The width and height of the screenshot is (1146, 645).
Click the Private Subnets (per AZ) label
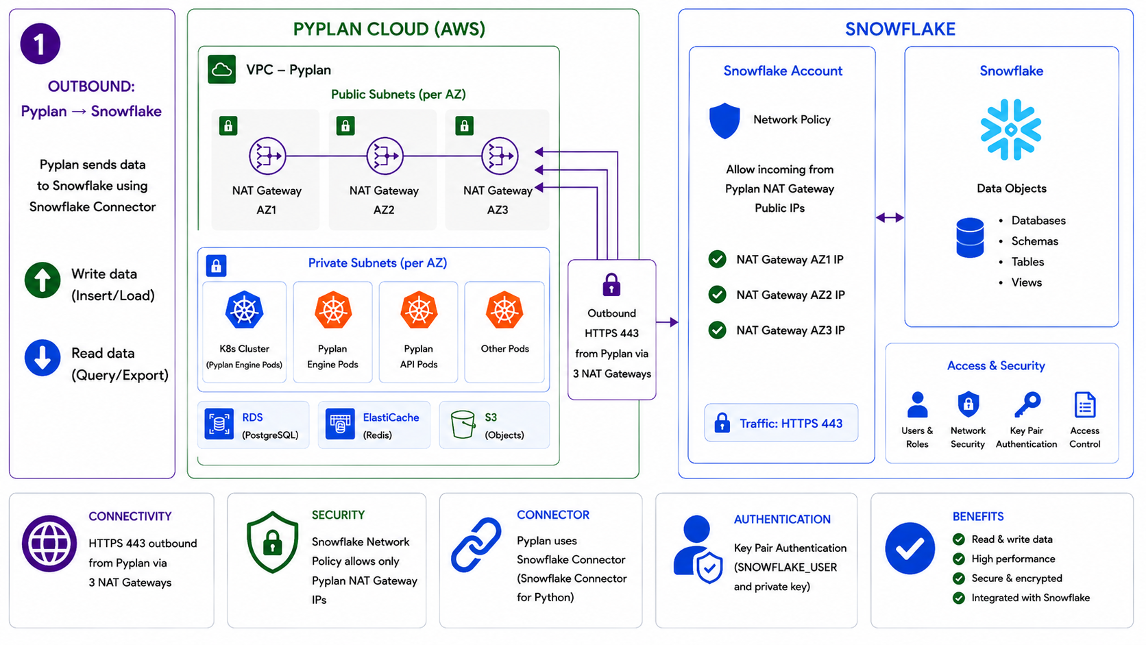[378, 263]
